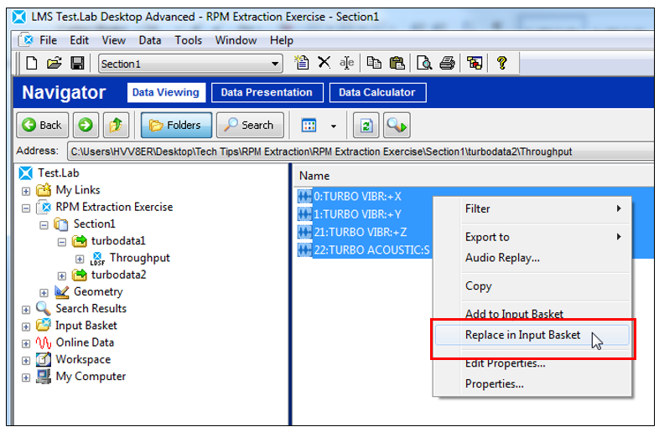659x432 pixels.
Task: Click the Help question mark icon
Action: click(501, 64)
